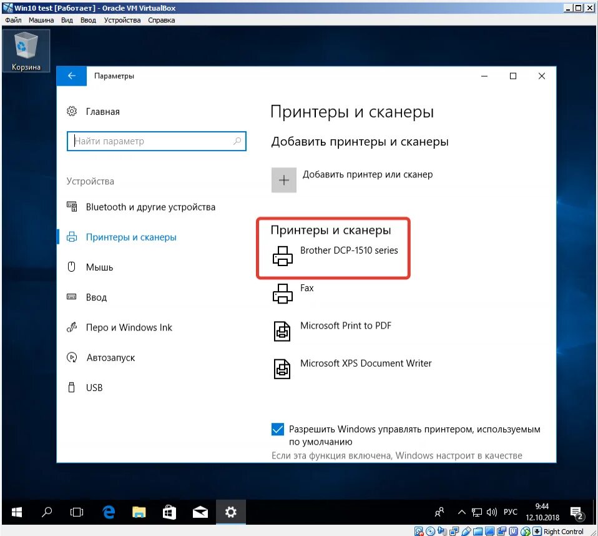Open the Windows Start menu
598x536 pixels.
(17, 512)
